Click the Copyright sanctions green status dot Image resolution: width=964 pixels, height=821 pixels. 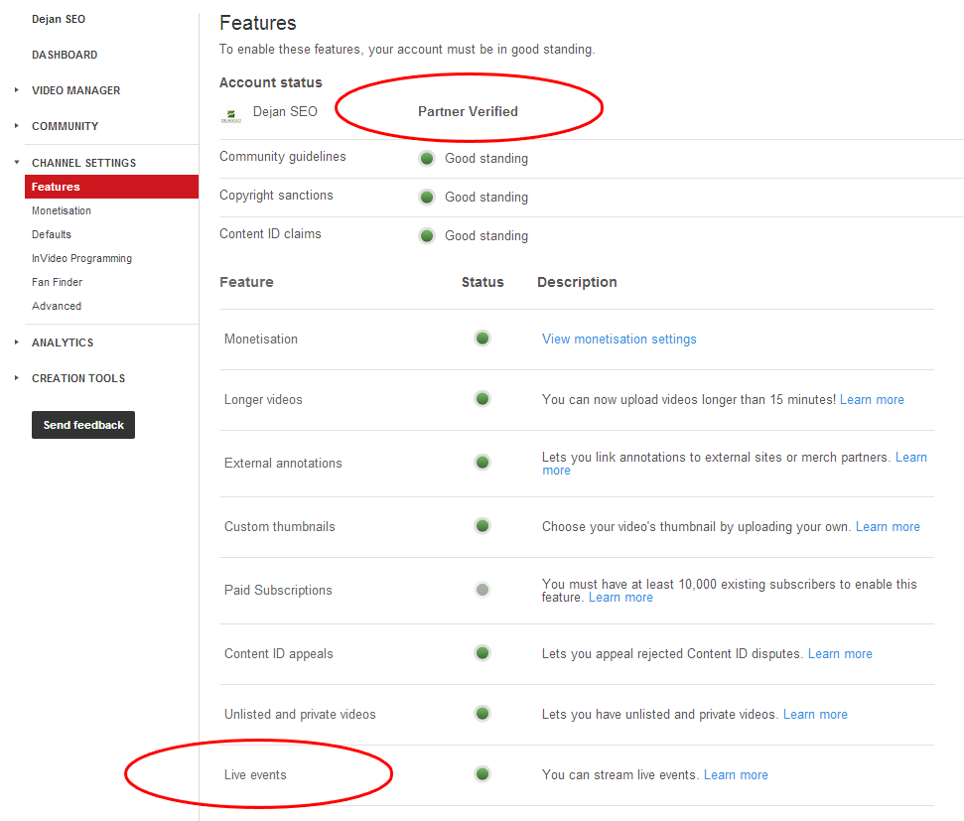coord(427,197)
